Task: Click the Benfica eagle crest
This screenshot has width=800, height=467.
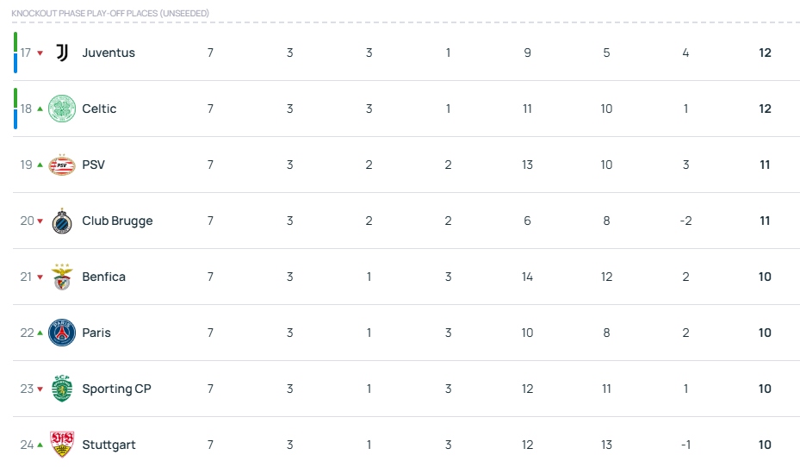Action: (62, 277)
